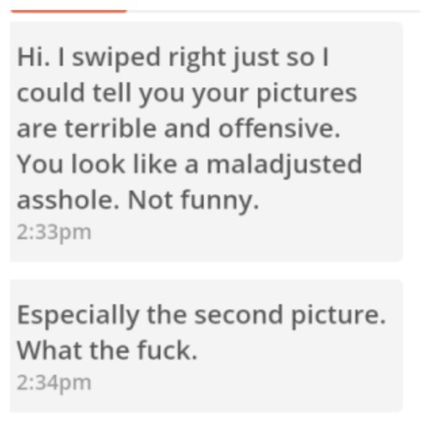
Task: Click the word "asshole."
Action: coord(68,200)
